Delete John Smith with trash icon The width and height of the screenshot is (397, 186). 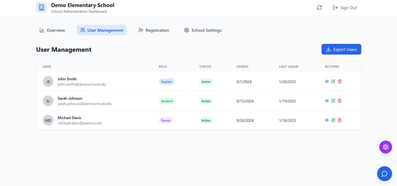pos(340,81)
